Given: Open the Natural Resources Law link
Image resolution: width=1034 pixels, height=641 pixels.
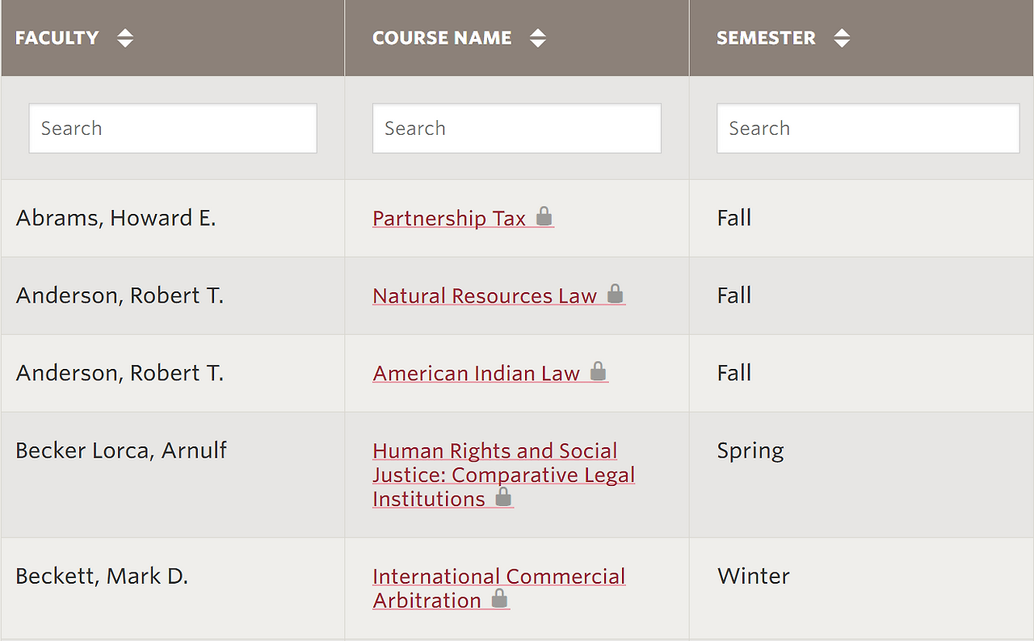Looking at the screenshot, I should 485,296.
